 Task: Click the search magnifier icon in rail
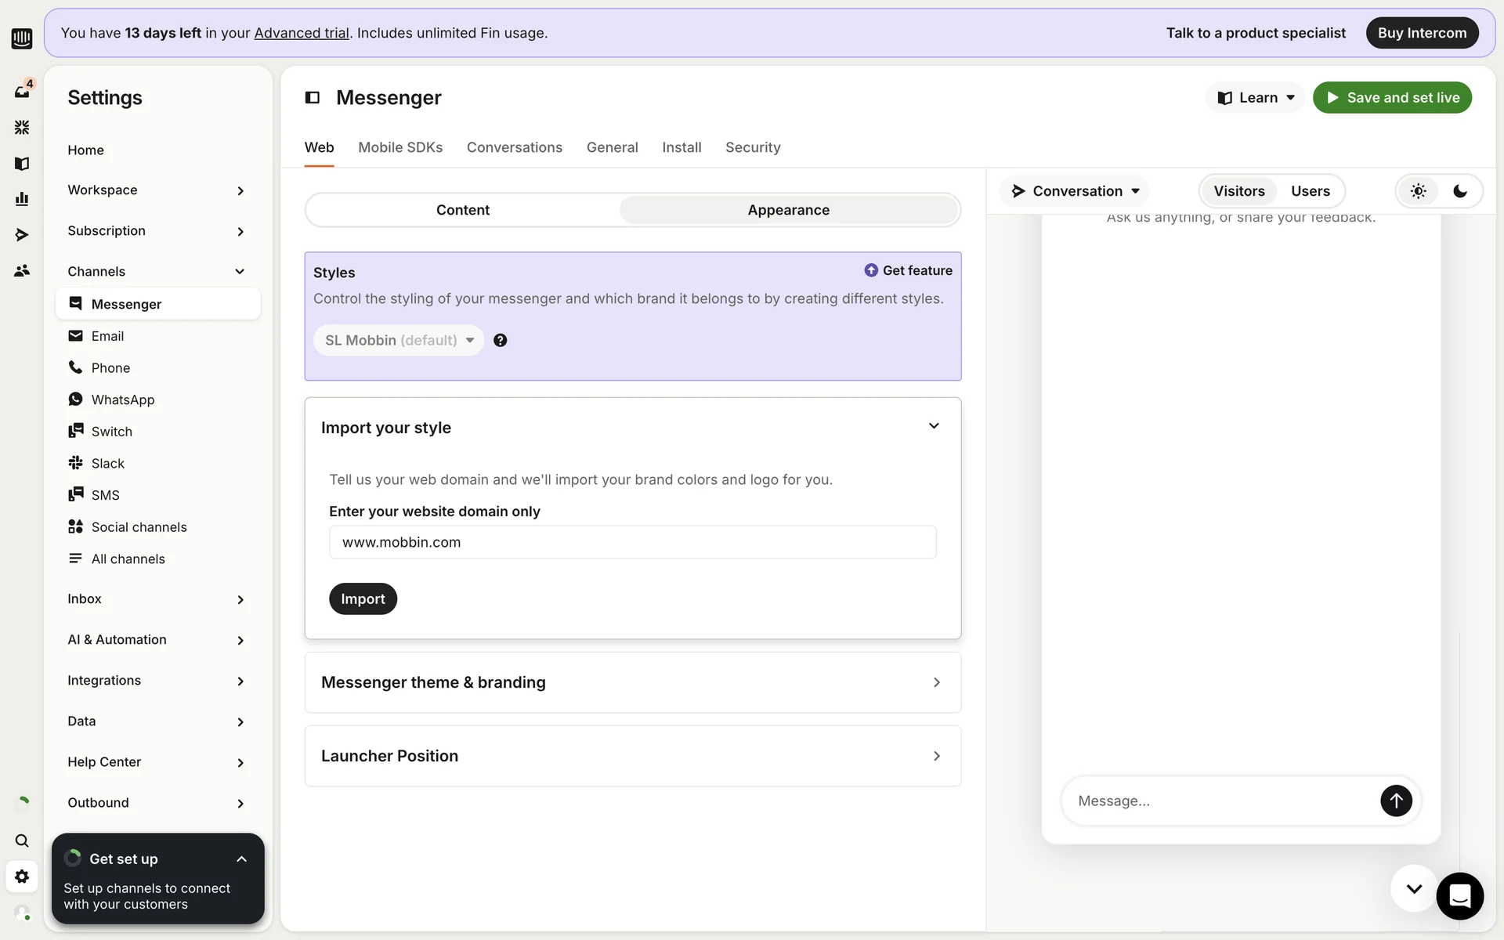[x=22, y=841]
